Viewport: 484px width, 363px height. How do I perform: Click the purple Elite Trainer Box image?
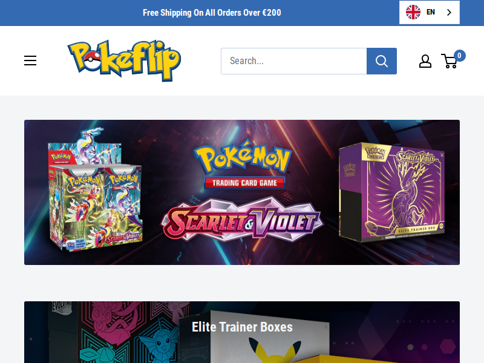click(391, 192)
